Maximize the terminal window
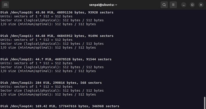The width and height of the screenshot is (206, 109). 192,5
